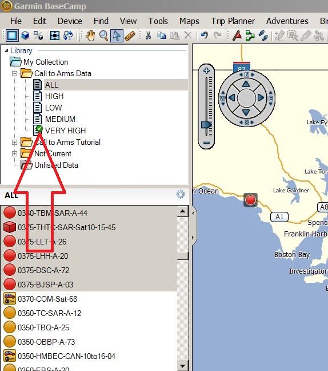The image size is (328, 371).
Task: Pan map west with left arrow
Action: pyautogui.click(x=232, y=97)
